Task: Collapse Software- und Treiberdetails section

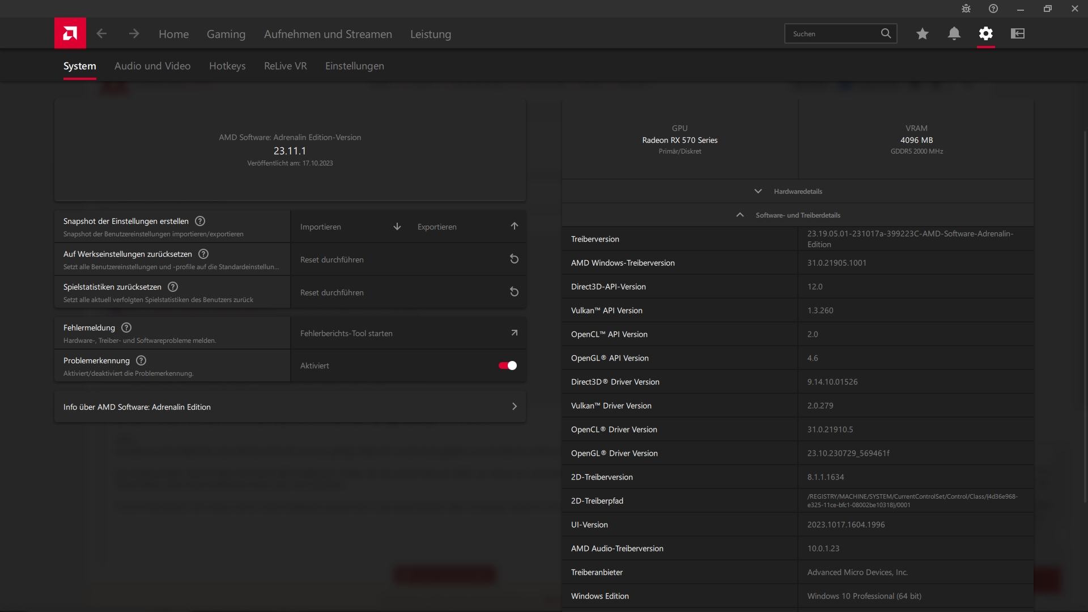Action: [x=798, y=215]
